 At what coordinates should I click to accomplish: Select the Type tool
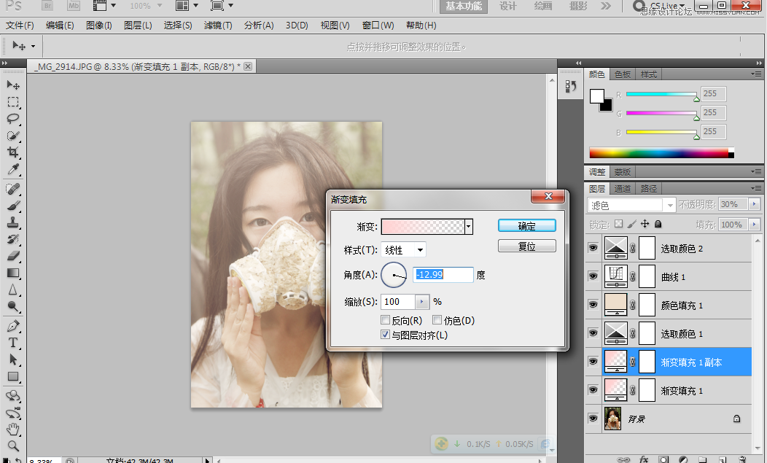(13, 343)
